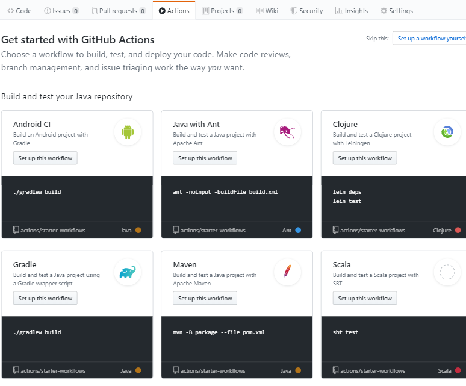Open the Code tab
The width and height of the screenshot is (466, 386).
click(x=20, y=11)
